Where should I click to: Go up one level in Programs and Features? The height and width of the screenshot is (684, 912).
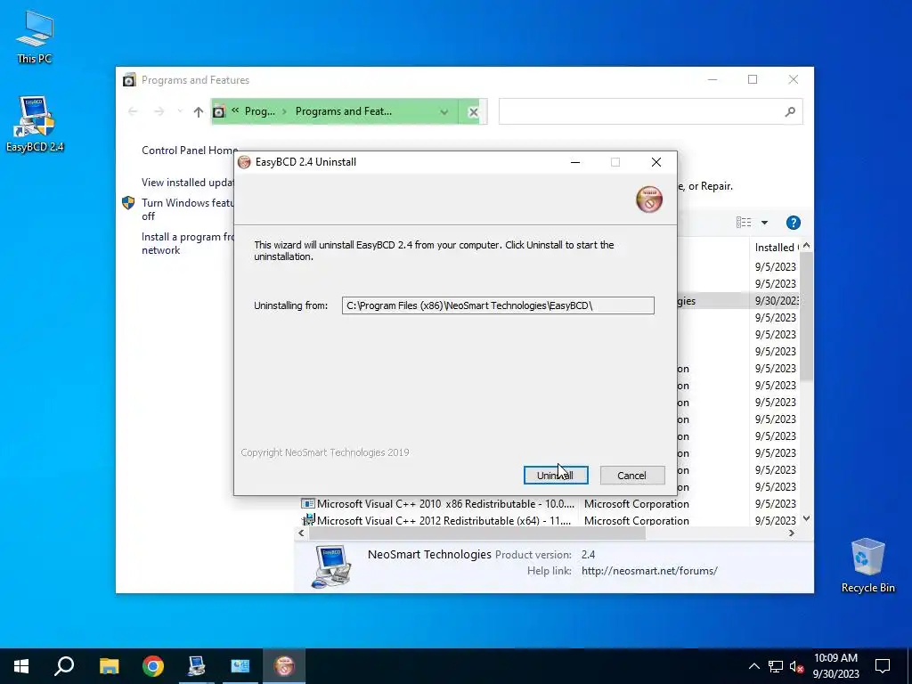(x=199, y=111)
